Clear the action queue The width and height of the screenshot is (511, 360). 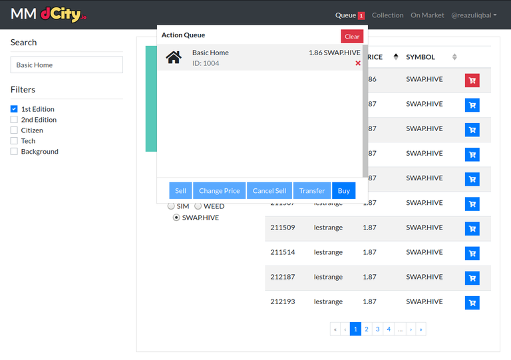pyautogui.click(x=352, y=37)
